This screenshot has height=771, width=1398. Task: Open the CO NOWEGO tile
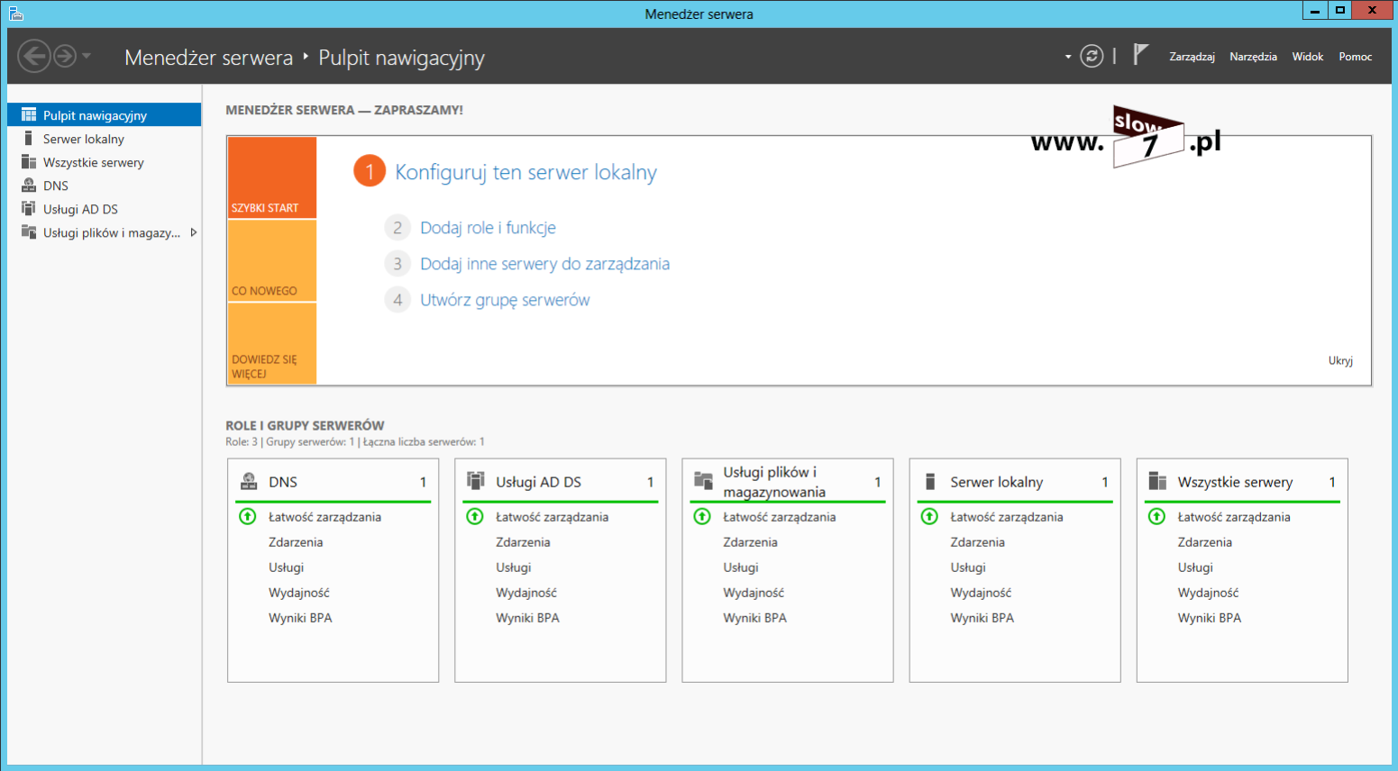[x=272, y=261]
